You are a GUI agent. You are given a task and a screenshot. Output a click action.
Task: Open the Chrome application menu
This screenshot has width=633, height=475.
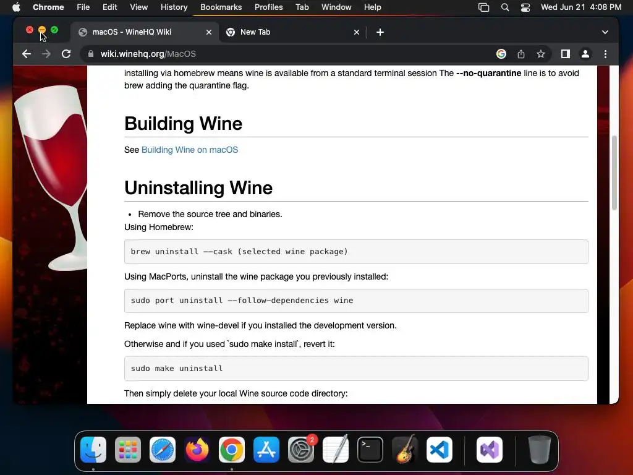click(48, 7)
